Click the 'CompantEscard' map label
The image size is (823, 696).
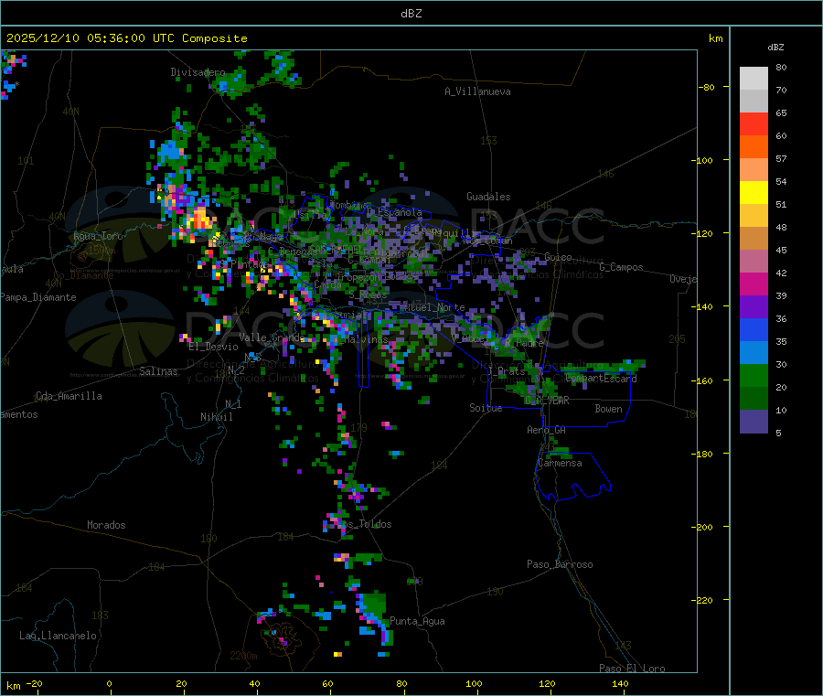pos(602,378)
